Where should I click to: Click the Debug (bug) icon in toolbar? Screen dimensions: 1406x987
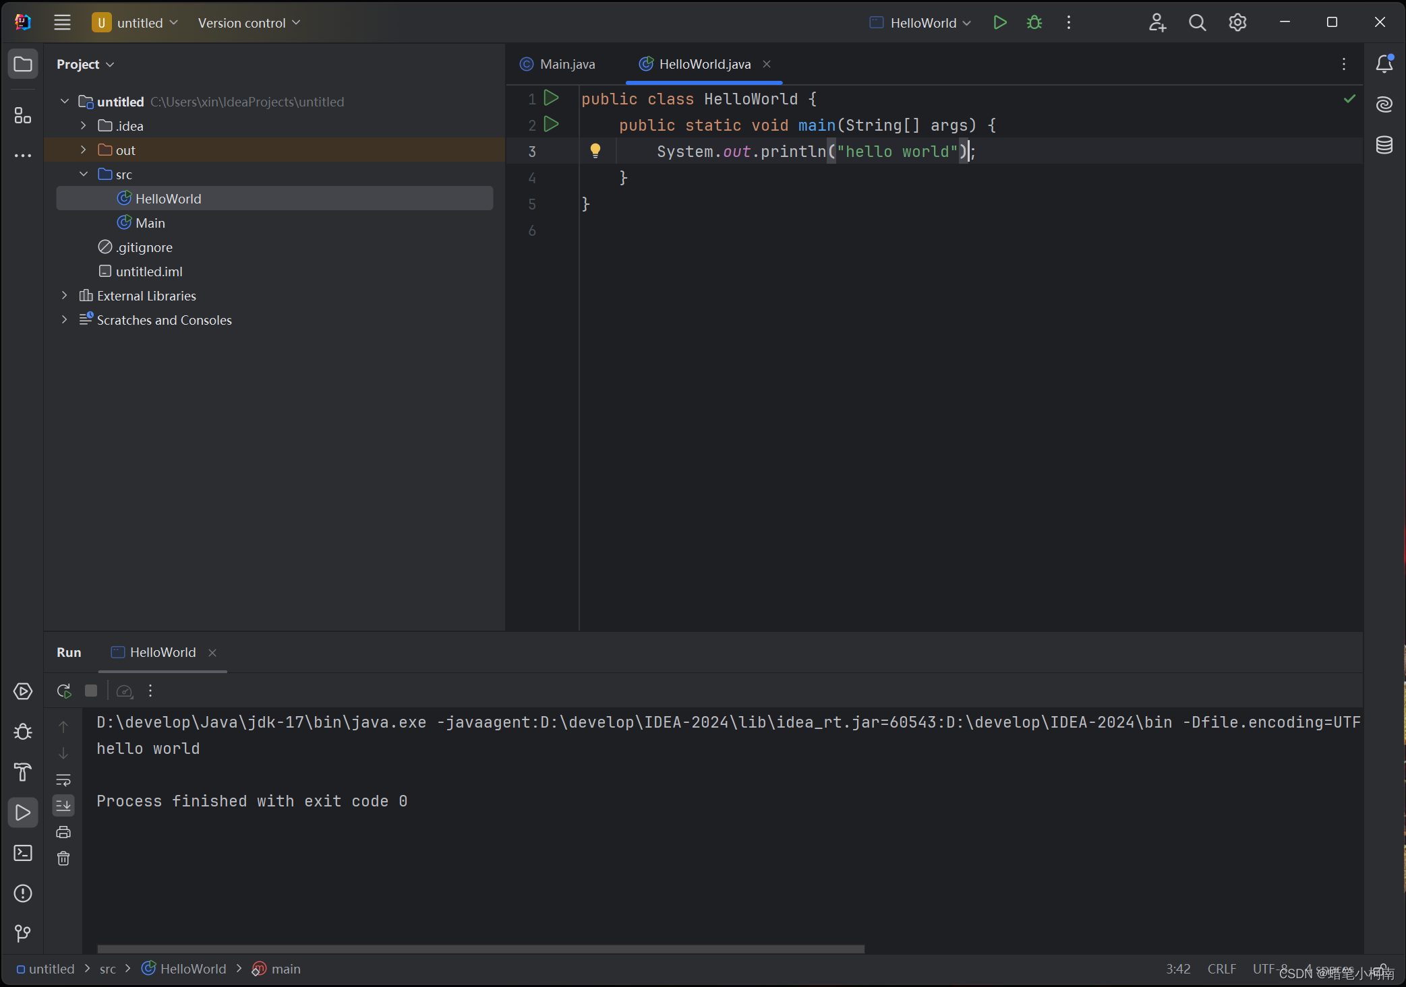click(1034, 22)
